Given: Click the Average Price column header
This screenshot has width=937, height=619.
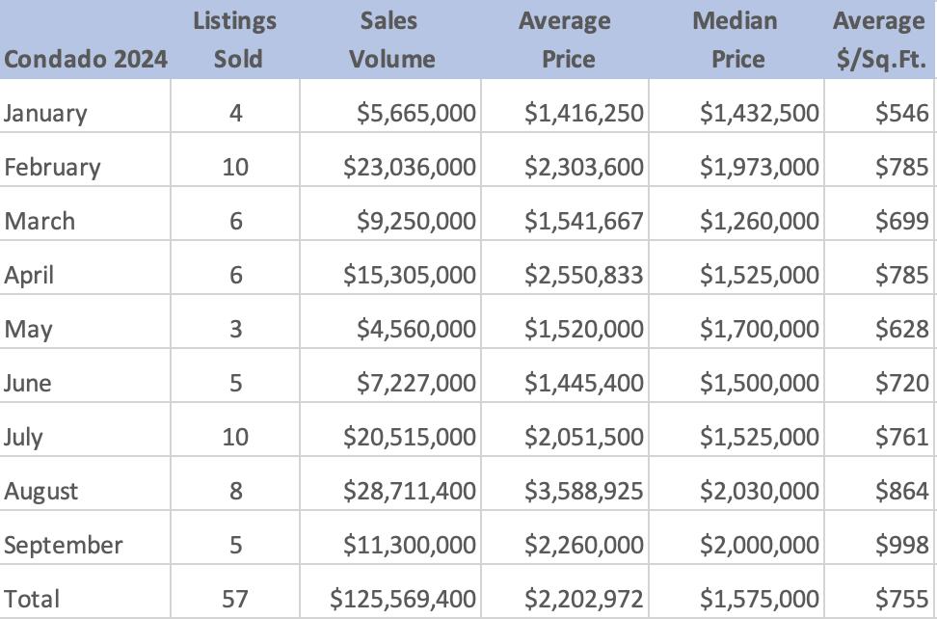Looking at the screenshot, I should click(x=564, y=40).
